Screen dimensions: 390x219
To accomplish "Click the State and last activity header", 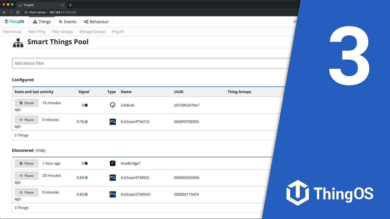I will (x=34, y=92).
